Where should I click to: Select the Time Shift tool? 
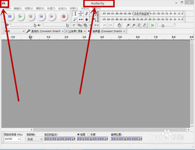pyautogui.click(x=81, y=20)
